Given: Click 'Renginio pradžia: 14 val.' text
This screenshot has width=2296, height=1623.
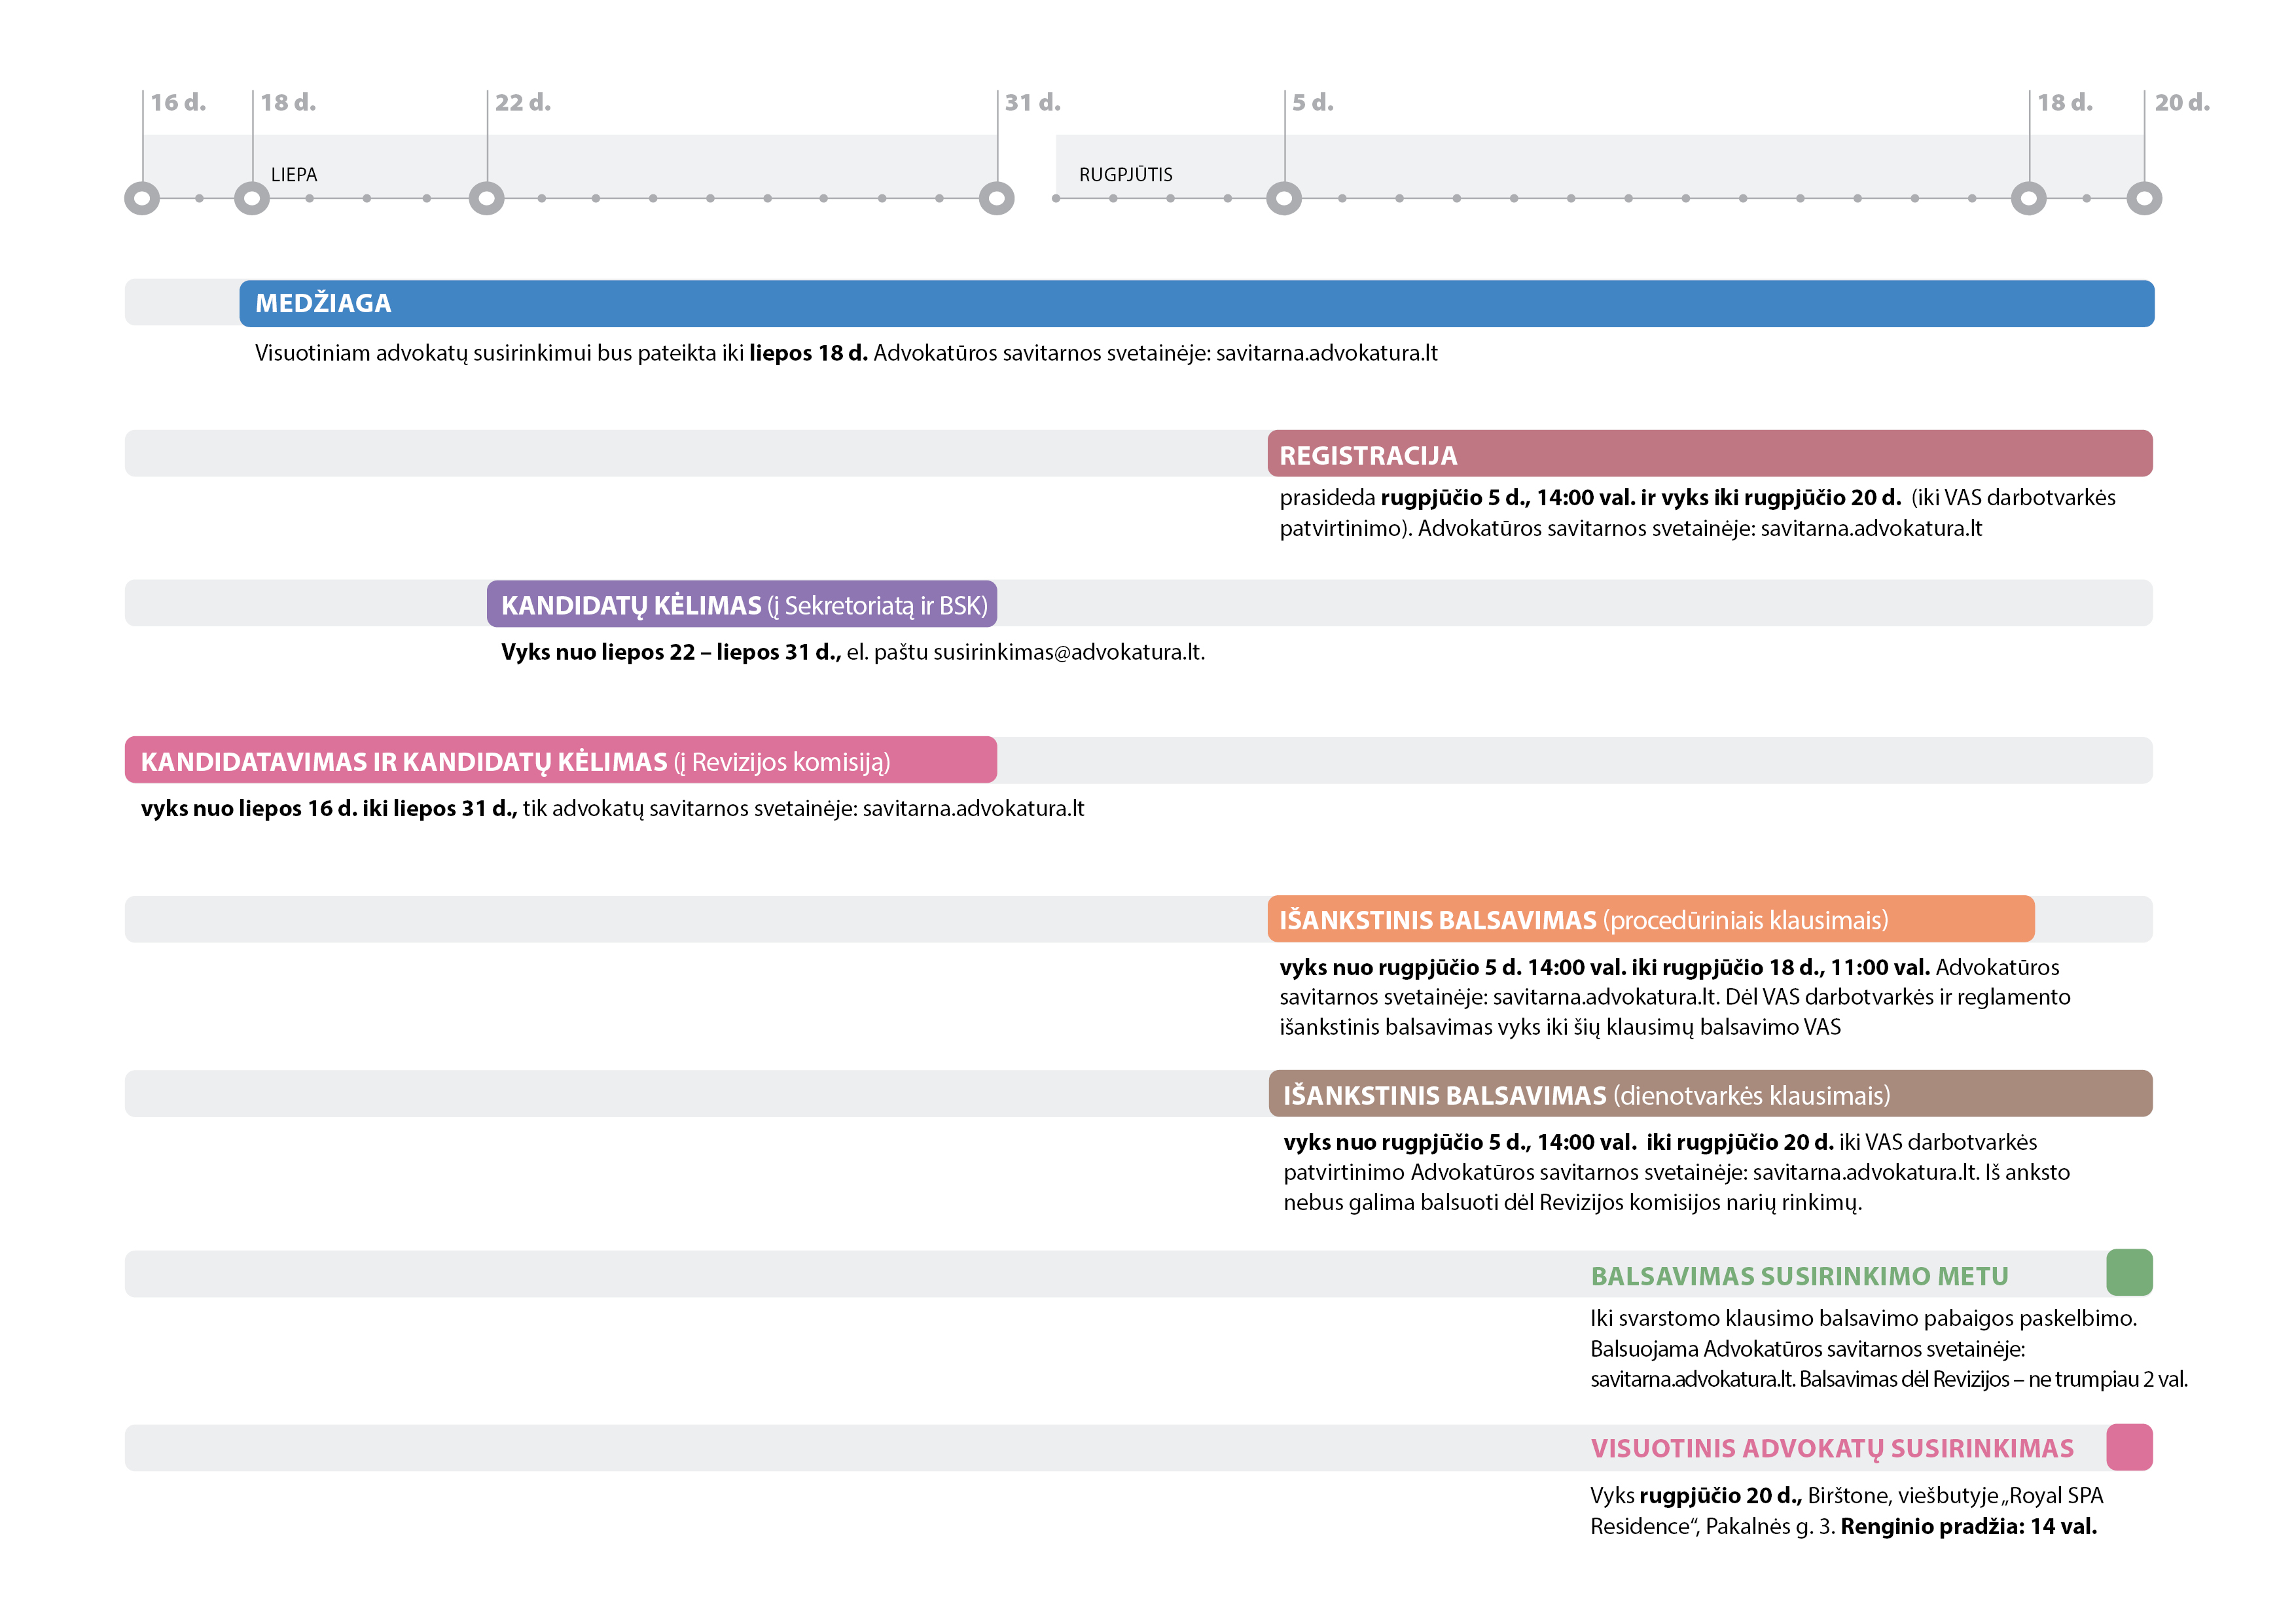Looking at the screenshot, I should click(1968, 1526).
